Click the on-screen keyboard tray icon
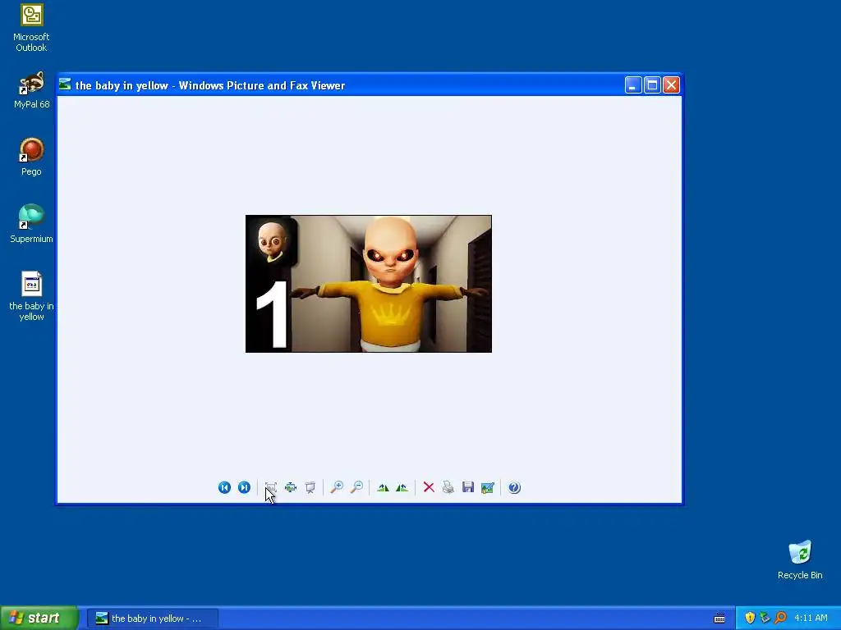 coord(719,619)
